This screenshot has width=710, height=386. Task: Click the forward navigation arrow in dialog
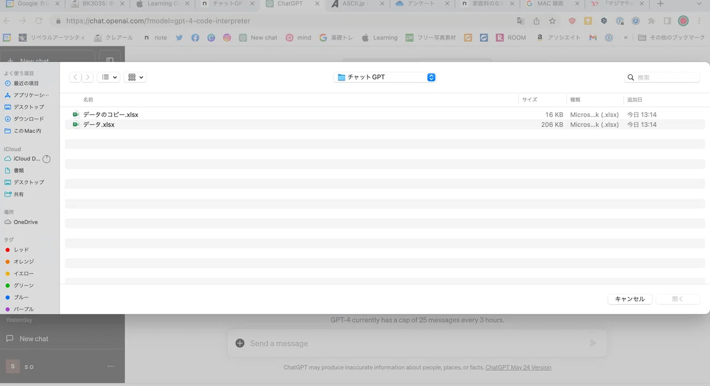pyautogui.click(x=88, y=77)
